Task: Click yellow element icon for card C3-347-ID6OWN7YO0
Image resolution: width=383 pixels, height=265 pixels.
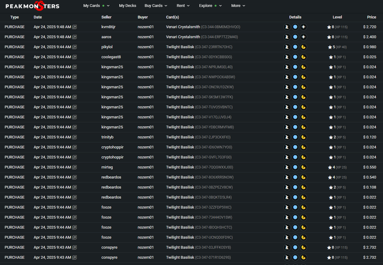Action: pyautogui.click(x=303, y=147)
